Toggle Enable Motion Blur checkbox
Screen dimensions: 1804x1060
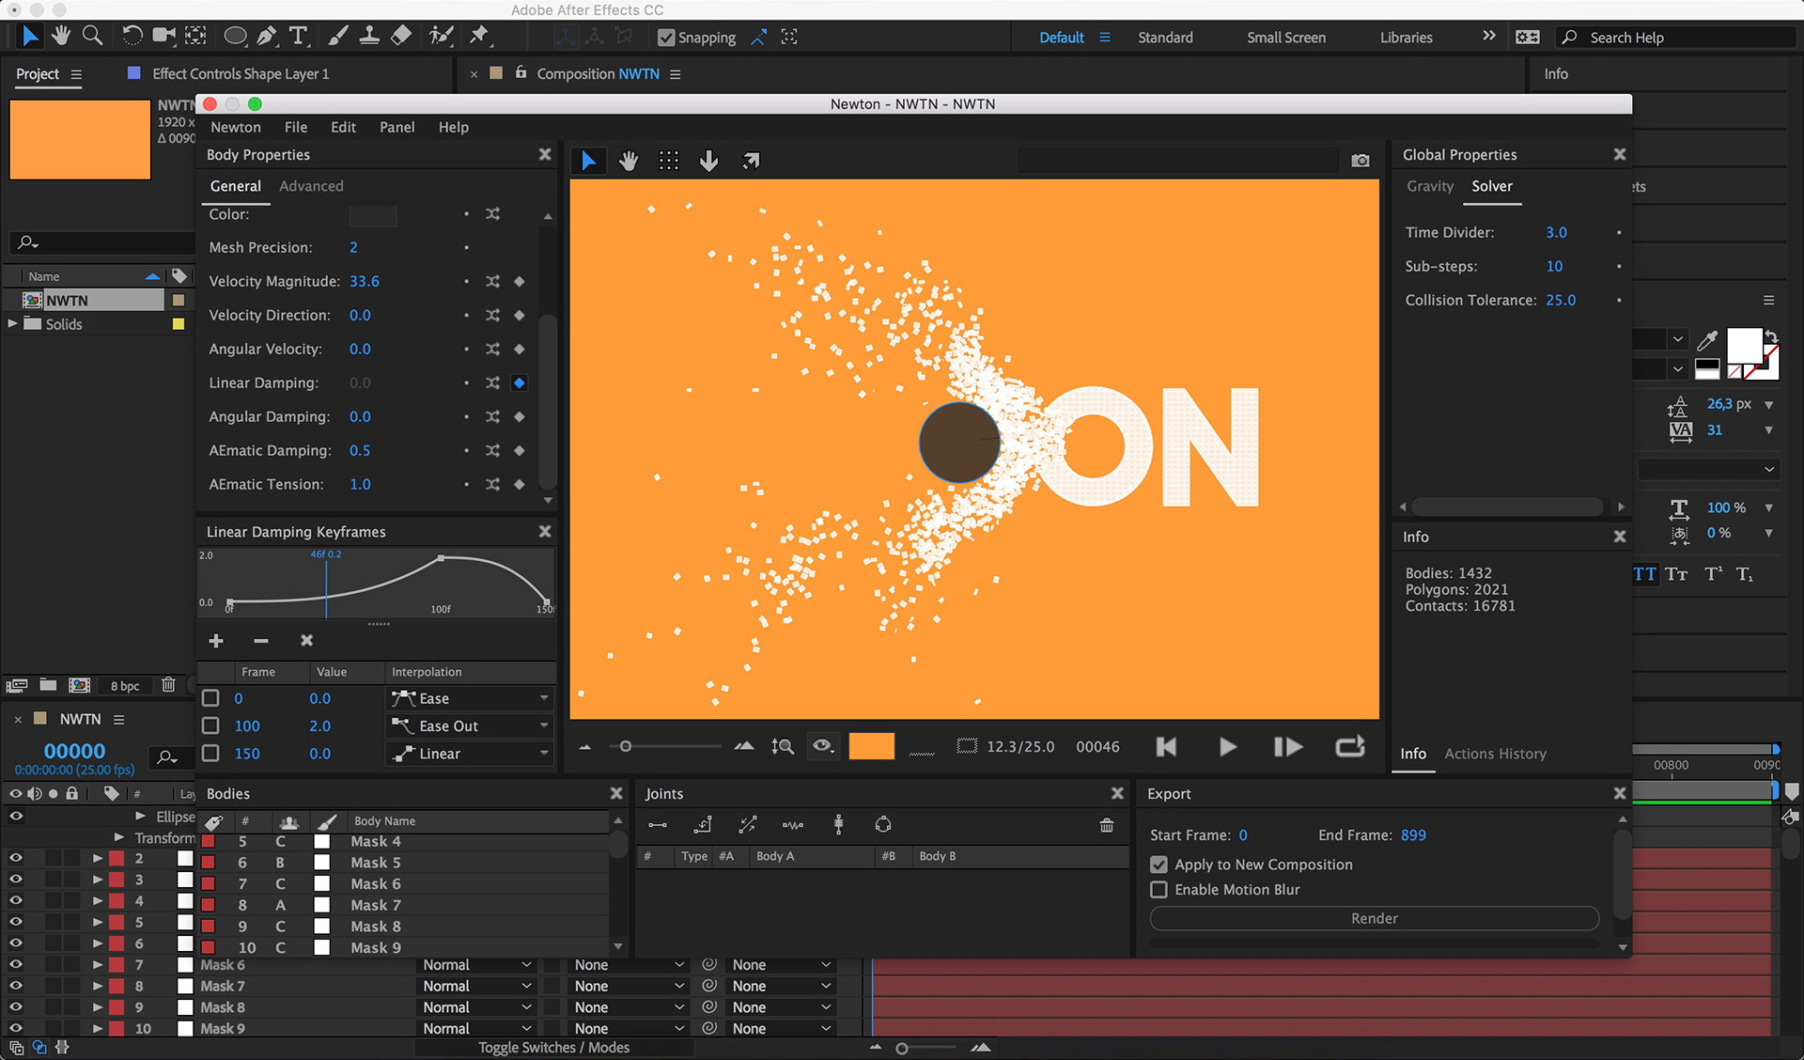point(1157,890)
